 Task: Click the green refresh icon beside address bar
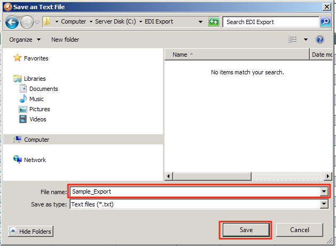pos(214,22)
